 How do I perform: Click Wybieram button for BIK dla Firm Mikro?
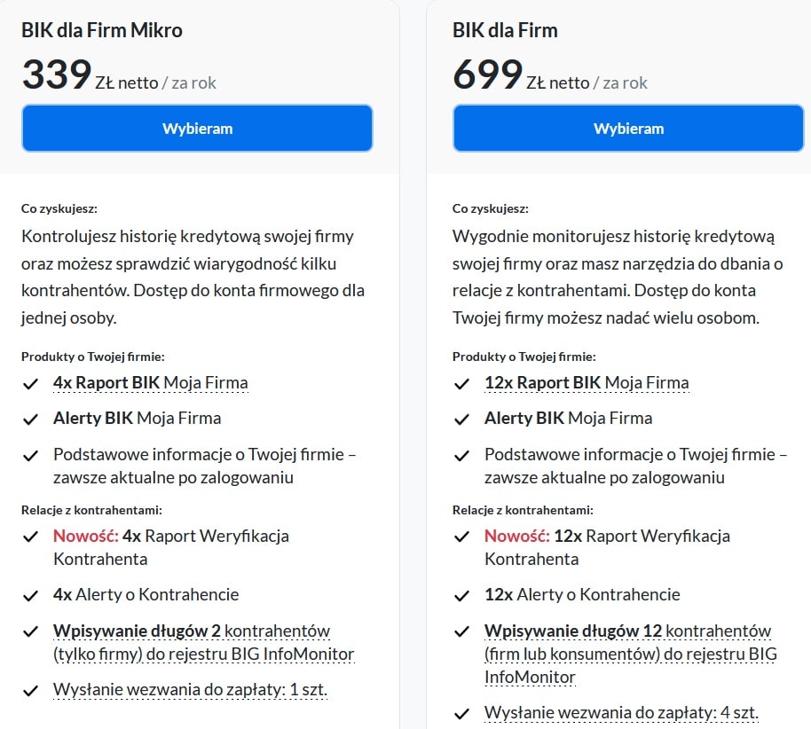pyautogui.click(x=197, y=129)
